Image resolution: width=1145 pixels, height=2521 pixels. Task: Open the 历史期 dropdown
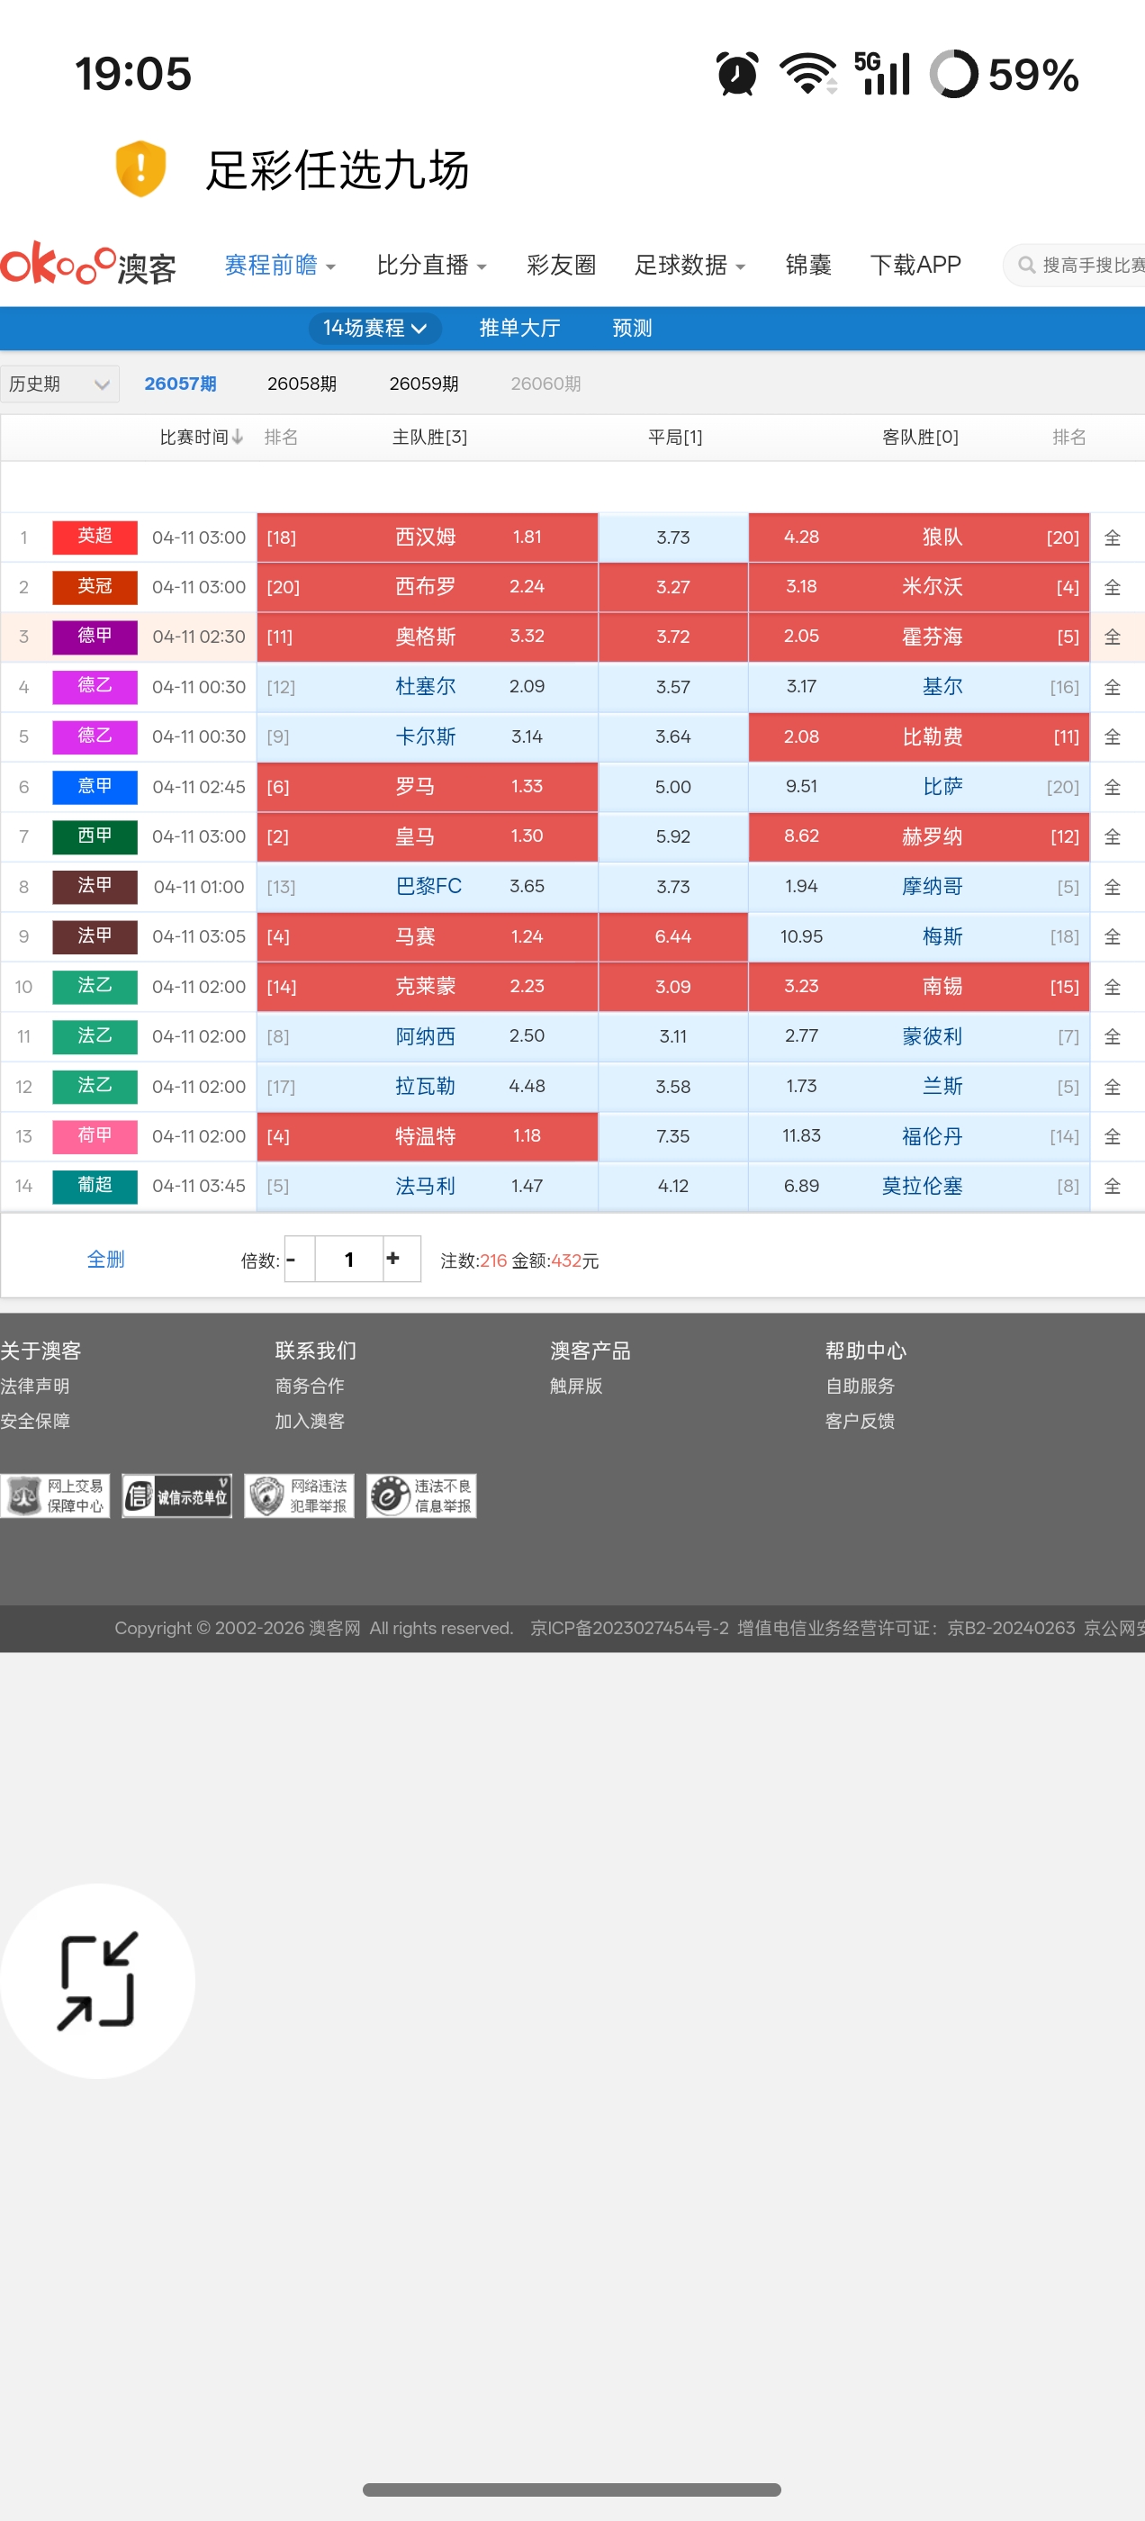tap(59, 384)
